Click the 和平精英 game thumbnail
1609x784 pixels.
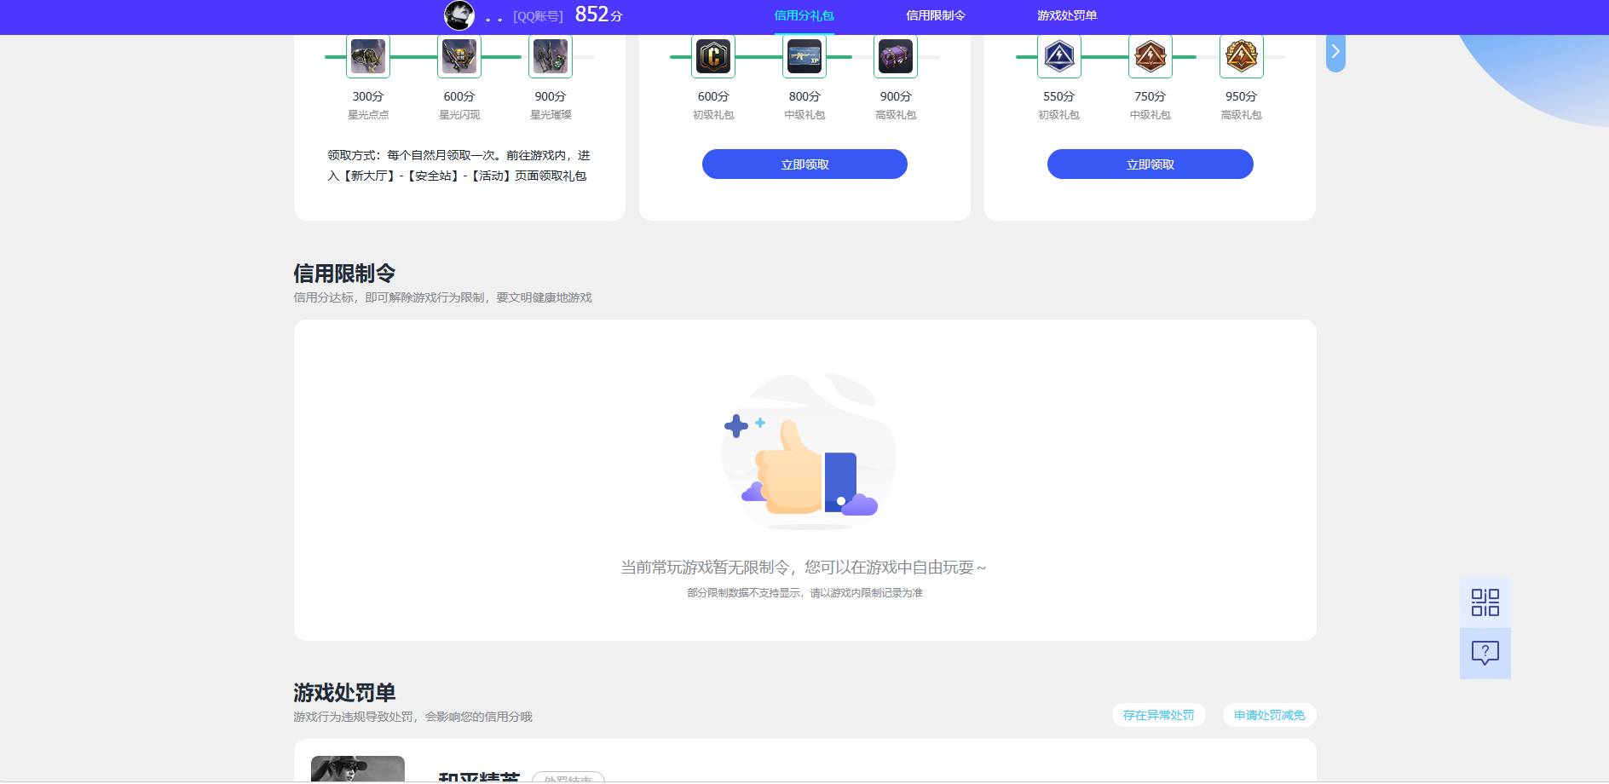click(358, 769)
